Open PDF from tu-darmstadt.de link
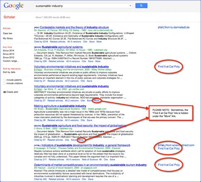Viewport: 201px width, 182px height. pyautogui.click(x=174, y=27)
